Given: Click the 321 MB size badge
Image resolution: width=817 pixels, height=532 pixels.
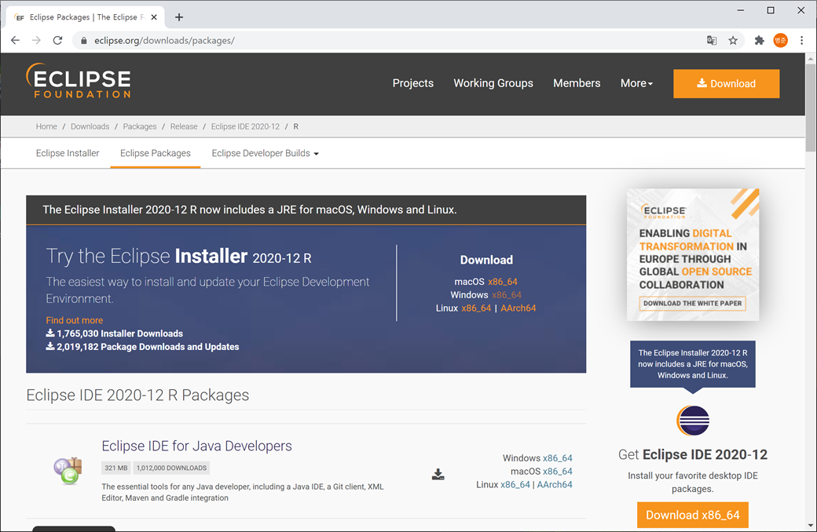Looking at the screenshot, I should pos(115,468).
